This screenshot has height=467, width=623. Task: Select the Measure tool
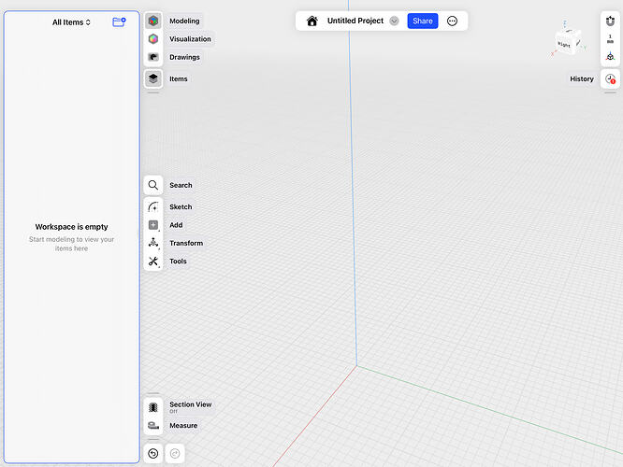(153, 425)
